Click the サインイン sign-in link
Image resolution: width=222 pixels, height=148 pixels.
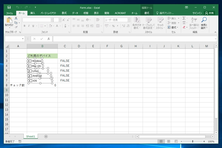click(x=197, y=13)
